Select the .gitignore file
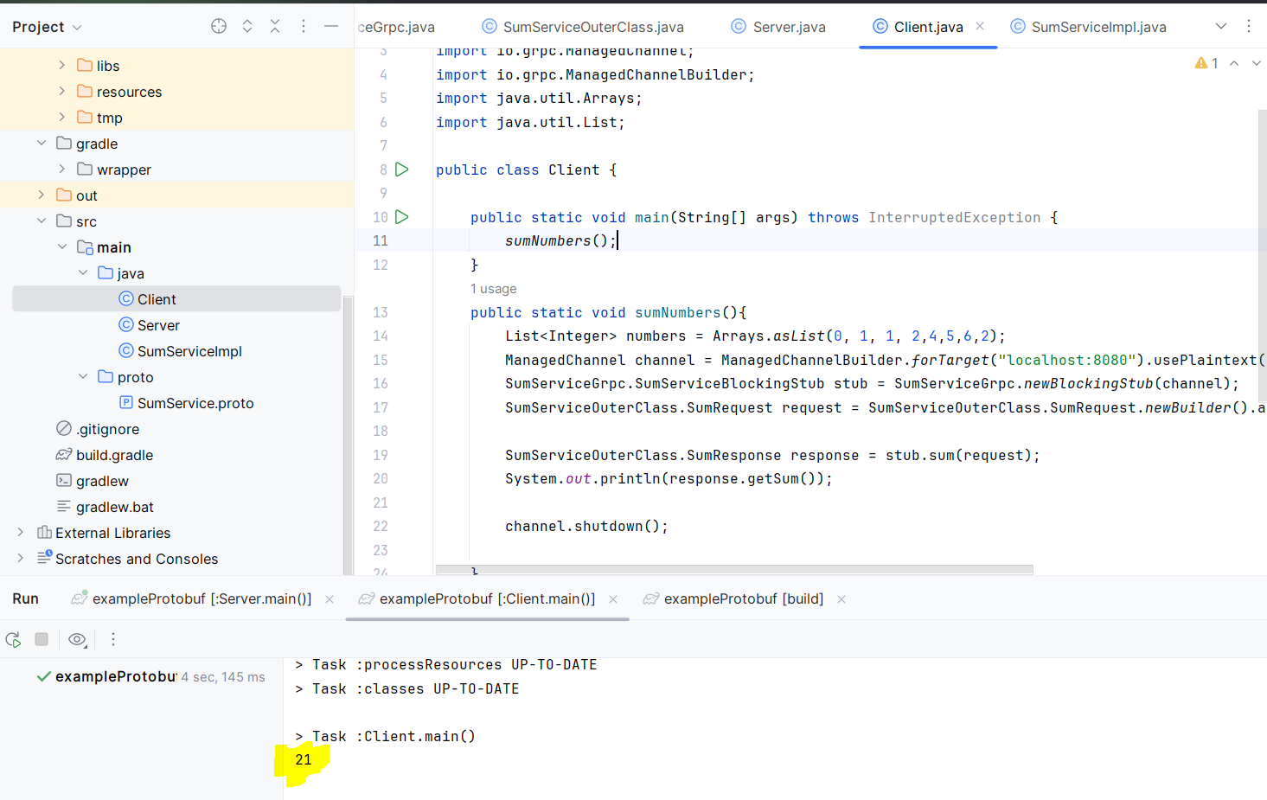Screen dimensions: 1267x800 click(x=97, y=429)
